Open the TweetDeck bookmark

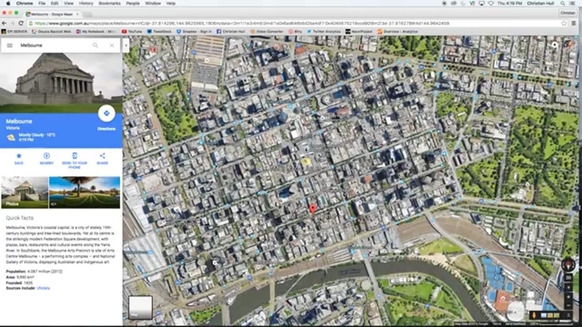tap(159, 31)
